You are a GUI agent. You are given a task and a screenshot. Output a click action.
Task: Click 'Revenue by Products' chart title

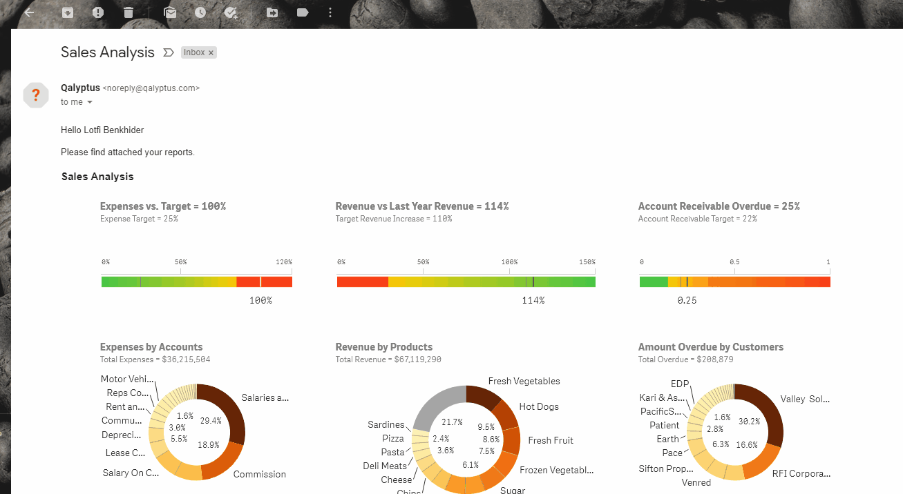383,347
